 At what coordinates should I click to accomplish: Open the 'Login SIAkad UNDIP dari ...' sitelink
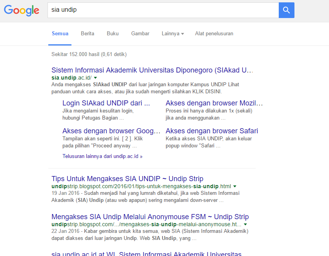click(106, 103)
